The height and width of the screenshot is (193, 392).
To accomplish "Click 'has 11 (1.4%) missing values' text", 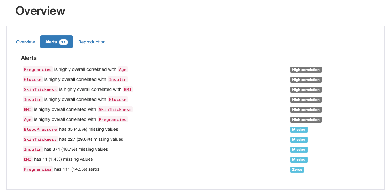I will [x=63, y=159].
